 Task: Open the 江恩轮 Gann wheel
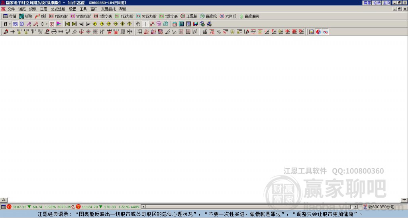189,16
